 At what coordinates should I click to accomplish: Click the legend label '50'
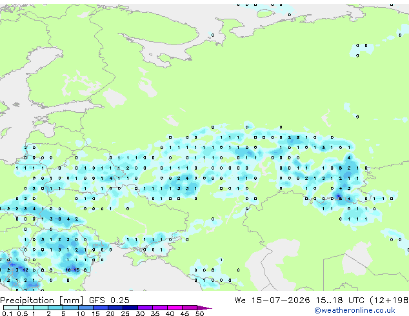(x=200, y=313)
